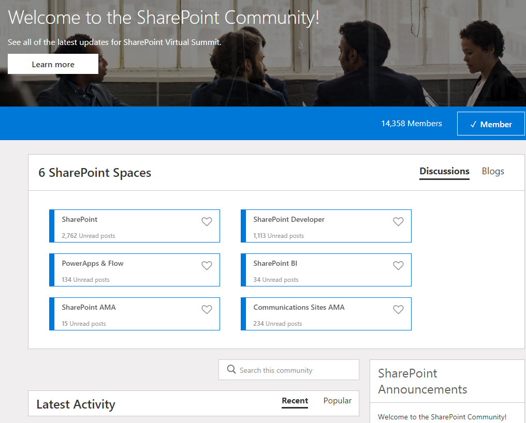Open the SharePoint discussion space
Viewport: 526px width, 423px height.
pos(79,219)
